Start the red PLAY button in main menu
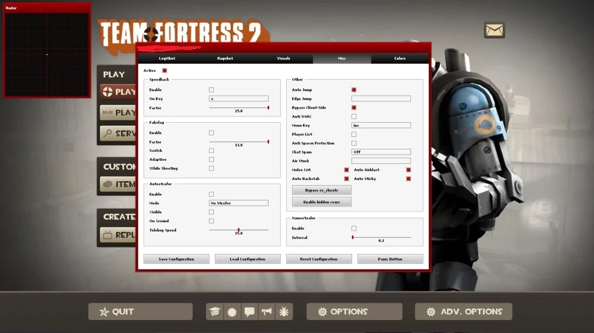 [x=118, y=92]
